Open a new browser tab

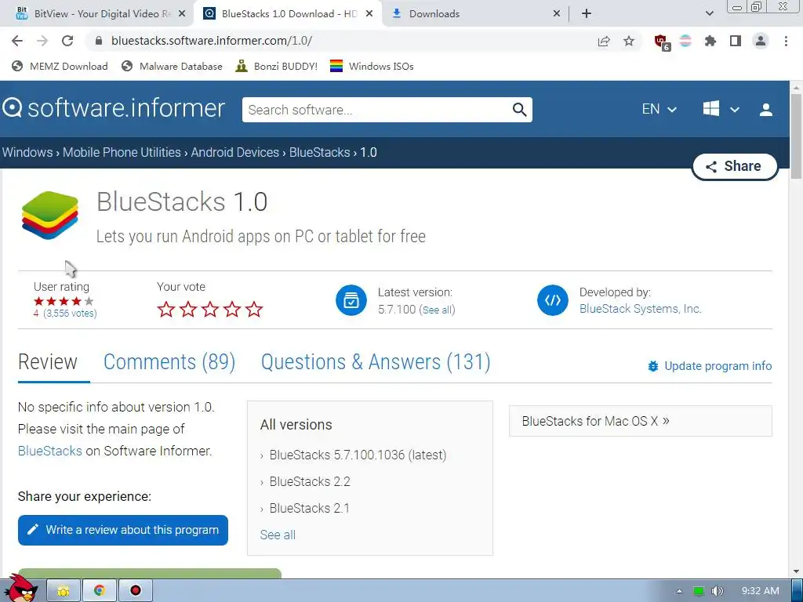tap(587, 14)
